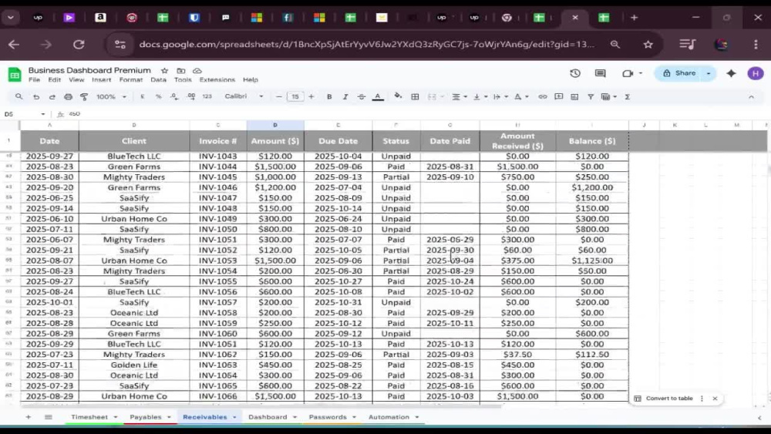Open the Google account avatar H
Viewport: 771px width, 434px height.
[x=756, y=73]
